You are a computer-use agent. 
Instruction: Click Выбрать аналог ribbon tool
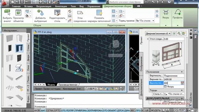(7, 16)
